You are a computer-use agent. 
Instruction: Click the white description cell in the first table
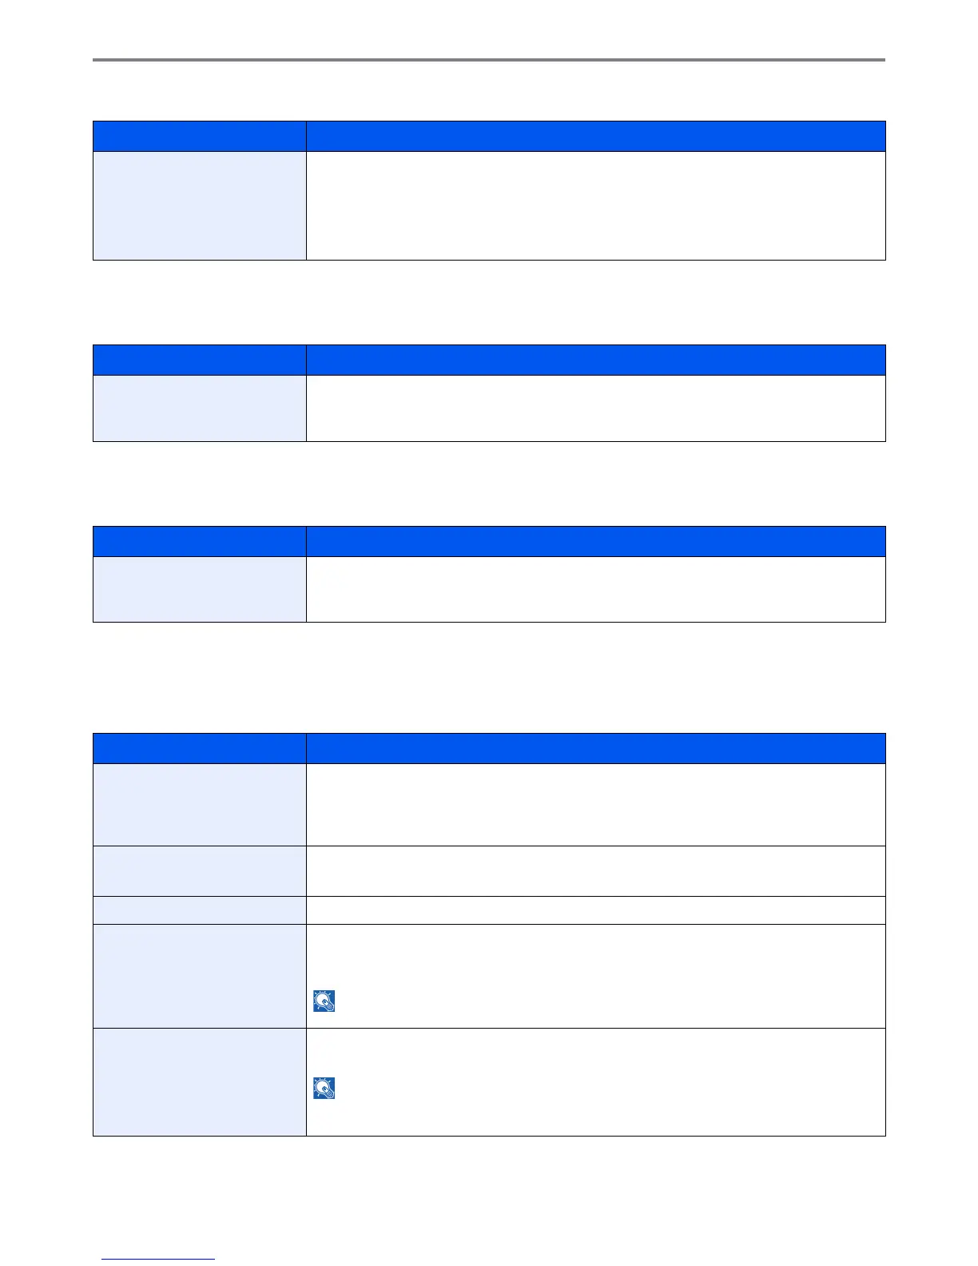click(x=595, y=205)
